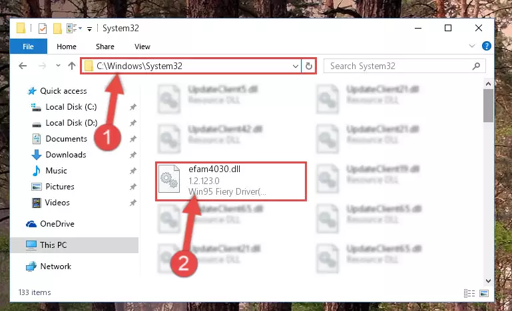The height and width of the screenshot is (311, 512).
Task: Click the scrollbar up arrow
Action: 488,84
